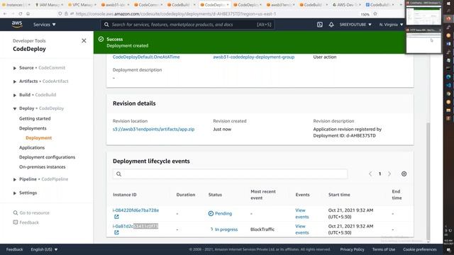
Task: Open the AWS home logo
Action: [x=17, y=24]
